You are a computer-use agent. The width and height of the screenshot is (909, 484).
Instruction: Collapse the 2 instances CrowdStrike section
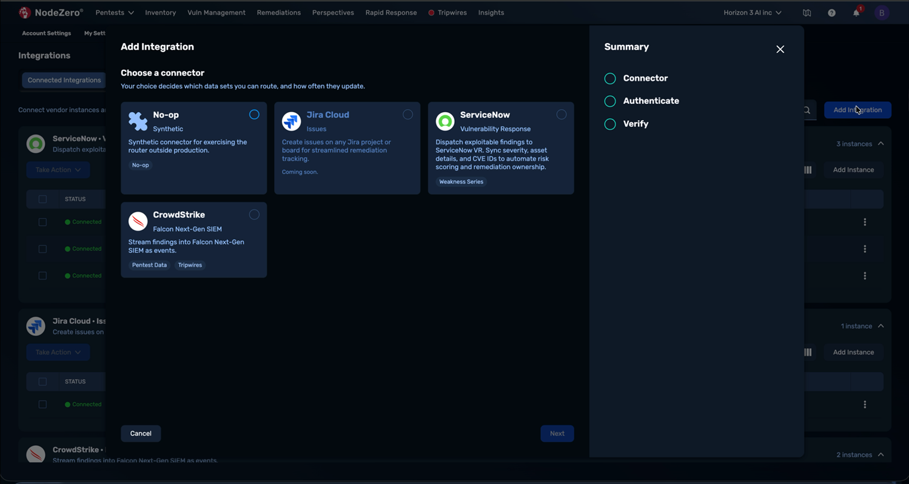(x=880, y=455)
